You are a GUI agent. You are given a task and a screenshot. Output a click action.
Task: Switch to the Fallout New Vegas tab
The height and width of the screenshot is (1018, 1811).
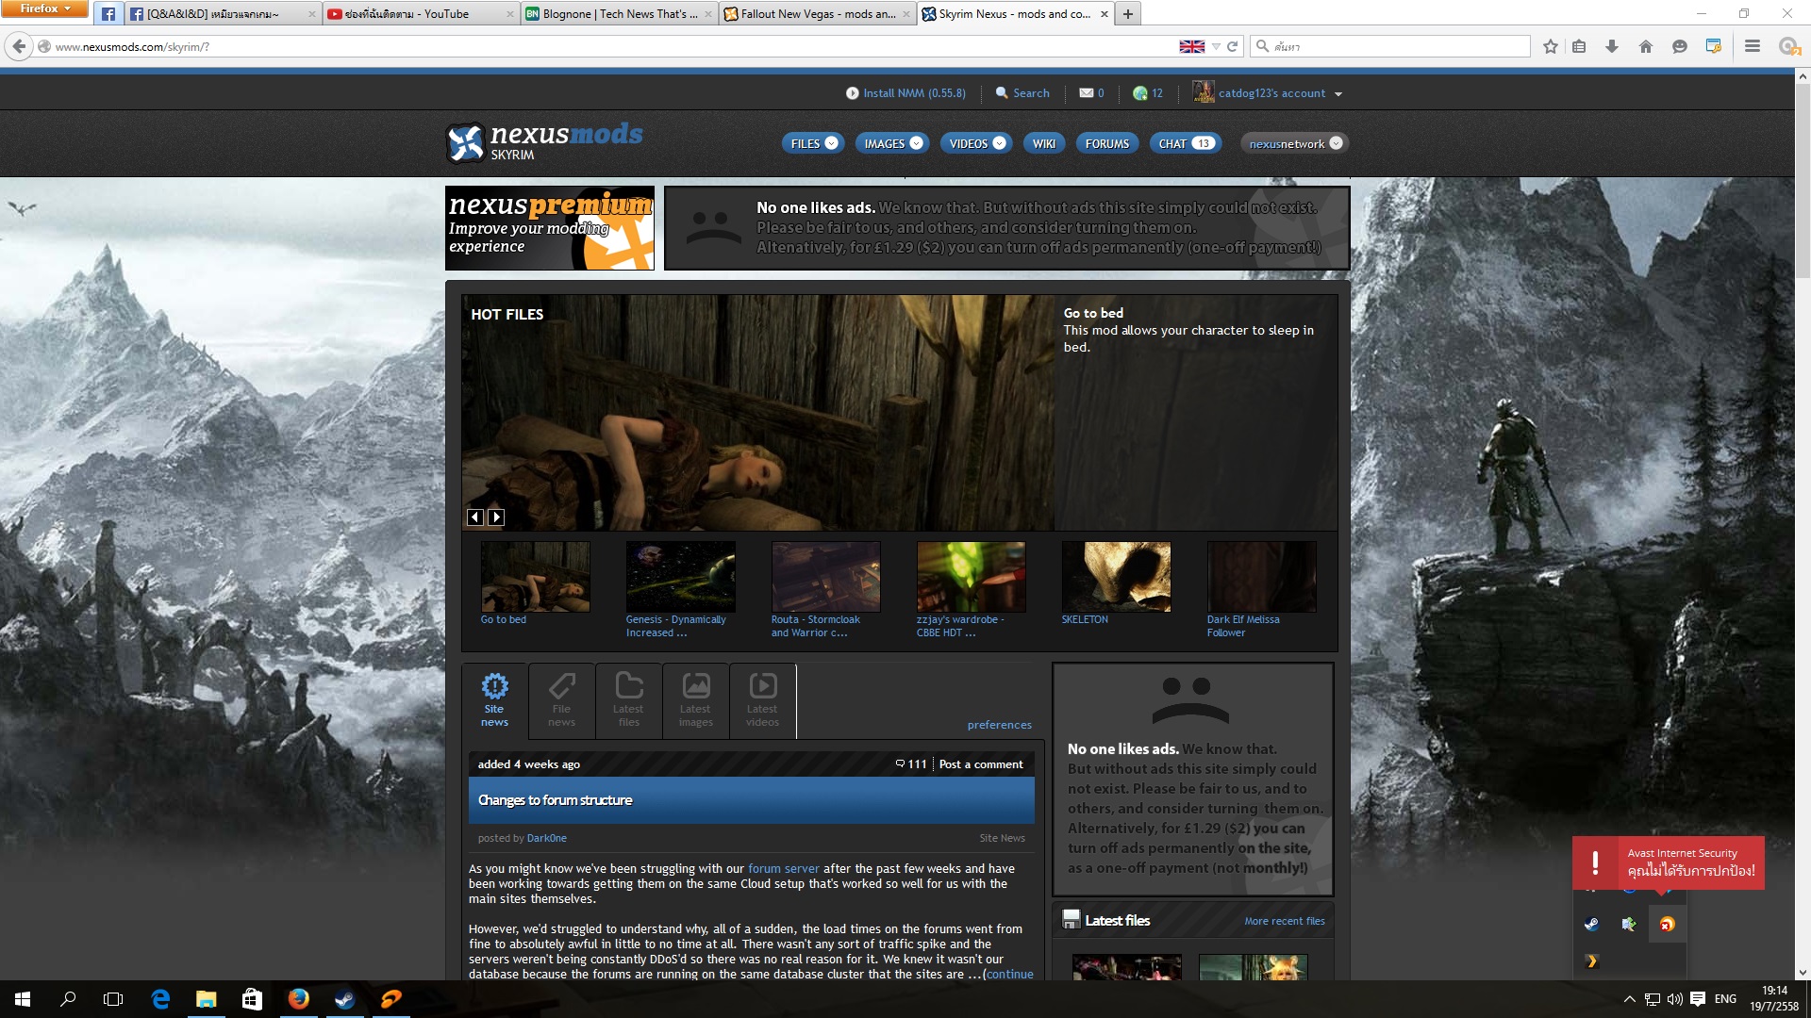[x=816, y=14]
